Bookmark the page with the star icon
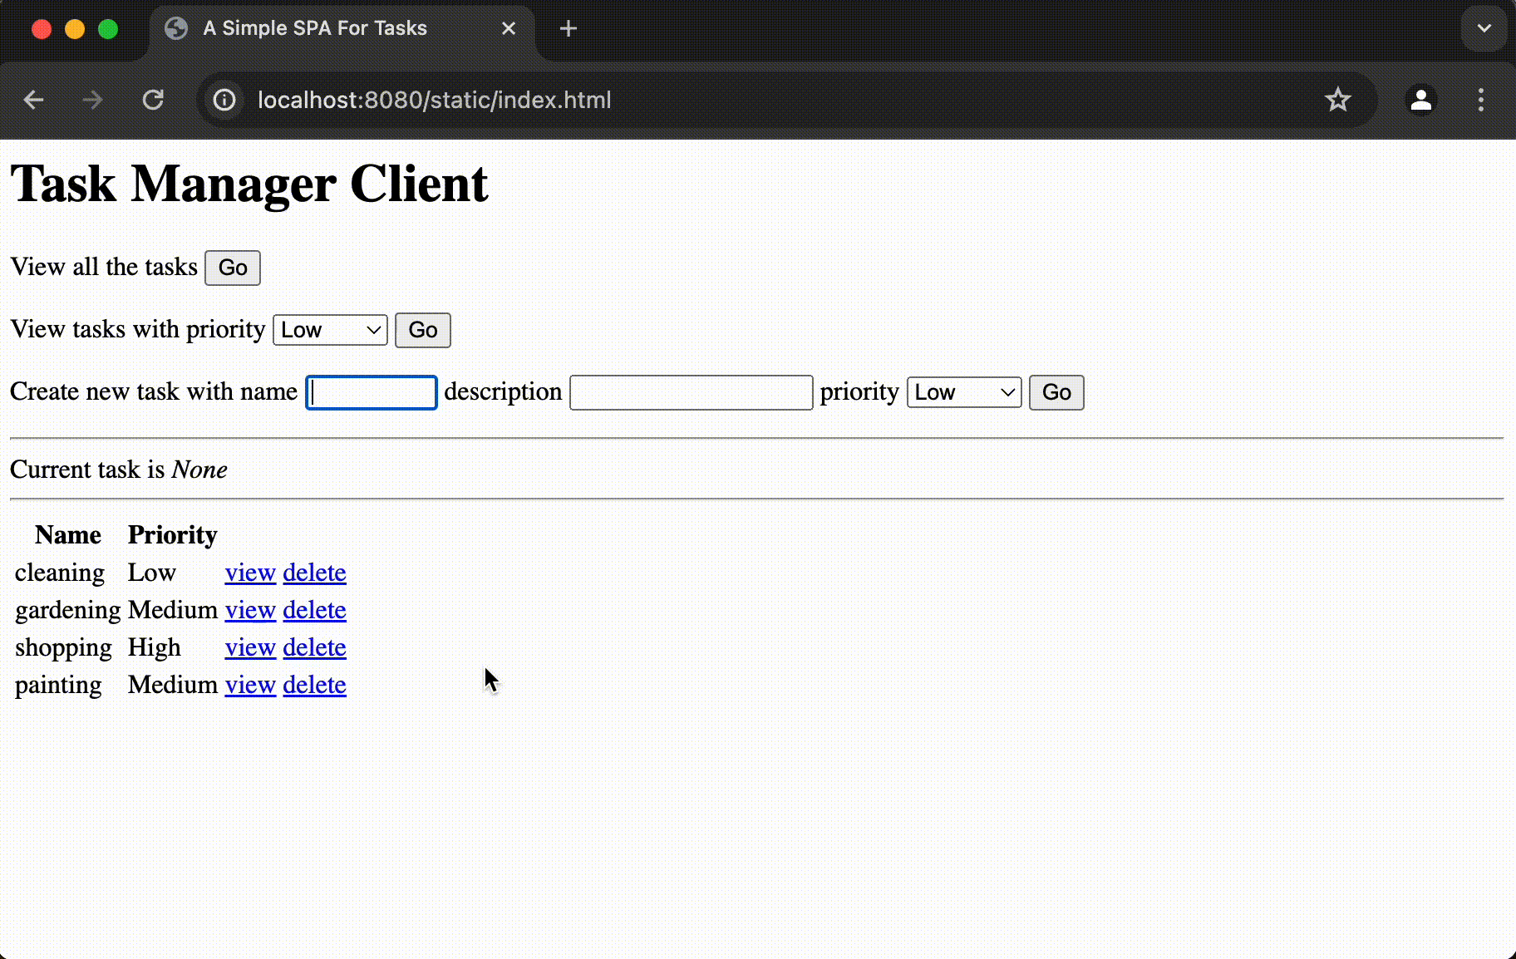The height and width of the screenshot is (959, 1516). [x=1338, y=100]
